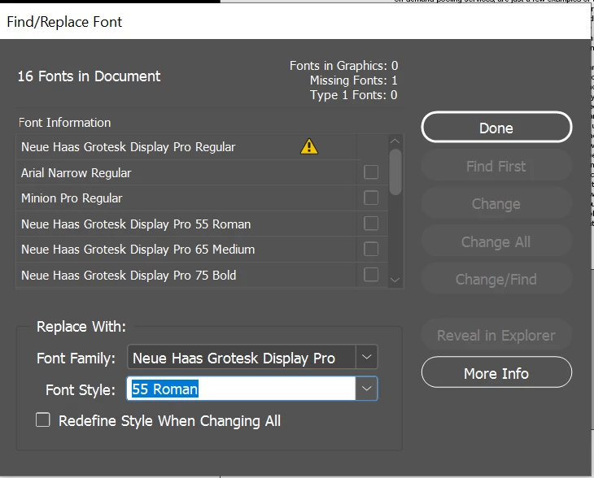Toggle checkbox for Display Pro 65 Medium row
Screen dimensions: 594x478
pos(371,250)
